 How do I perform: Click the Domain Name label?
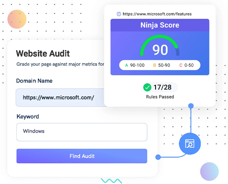point(34,81)
